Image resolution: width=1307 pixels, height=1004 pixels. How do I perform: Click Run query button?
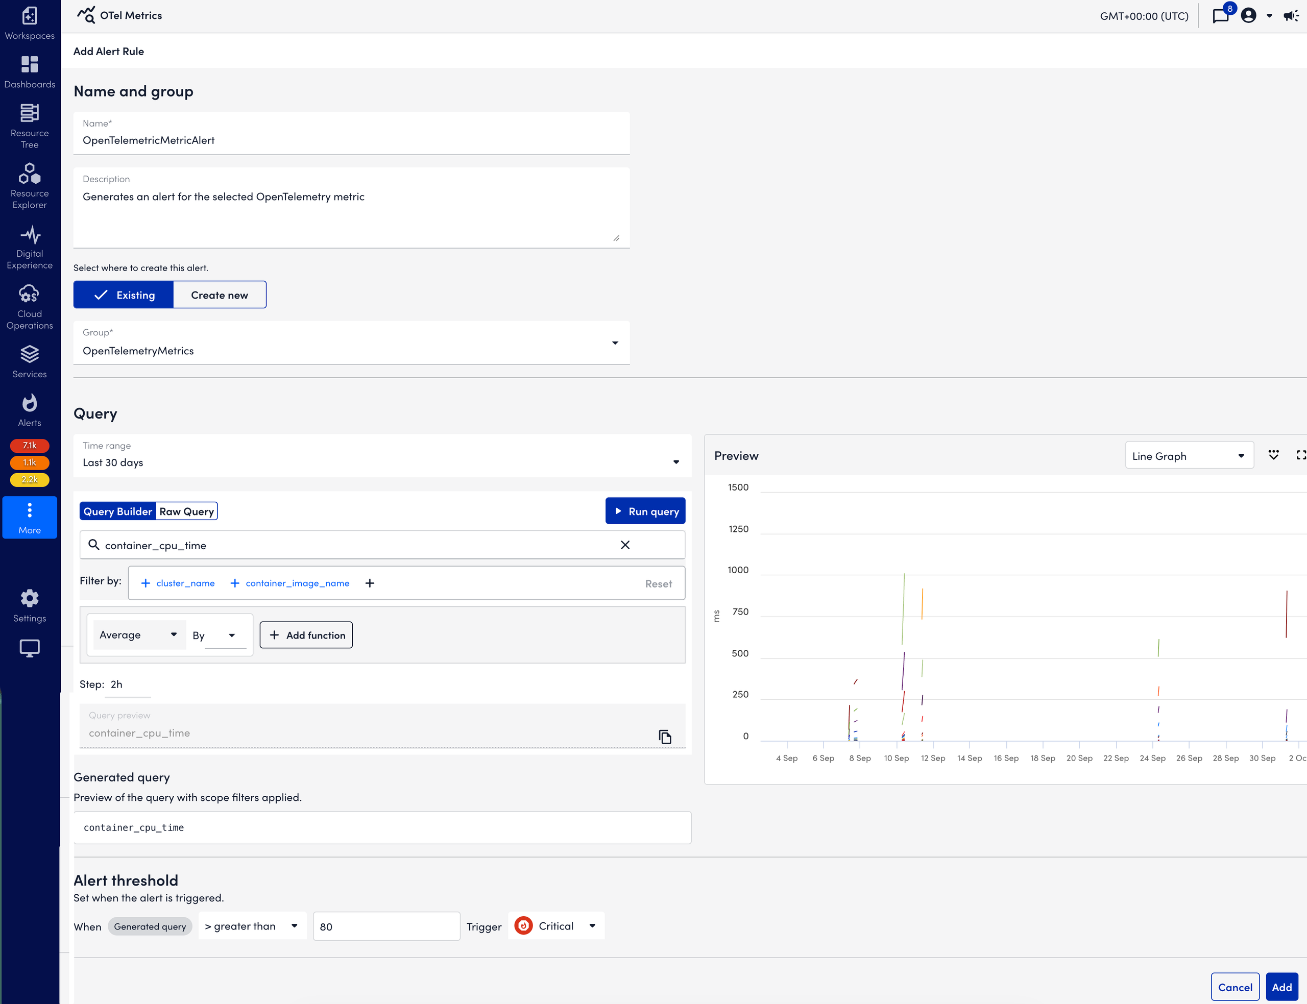tap(645, 511)
